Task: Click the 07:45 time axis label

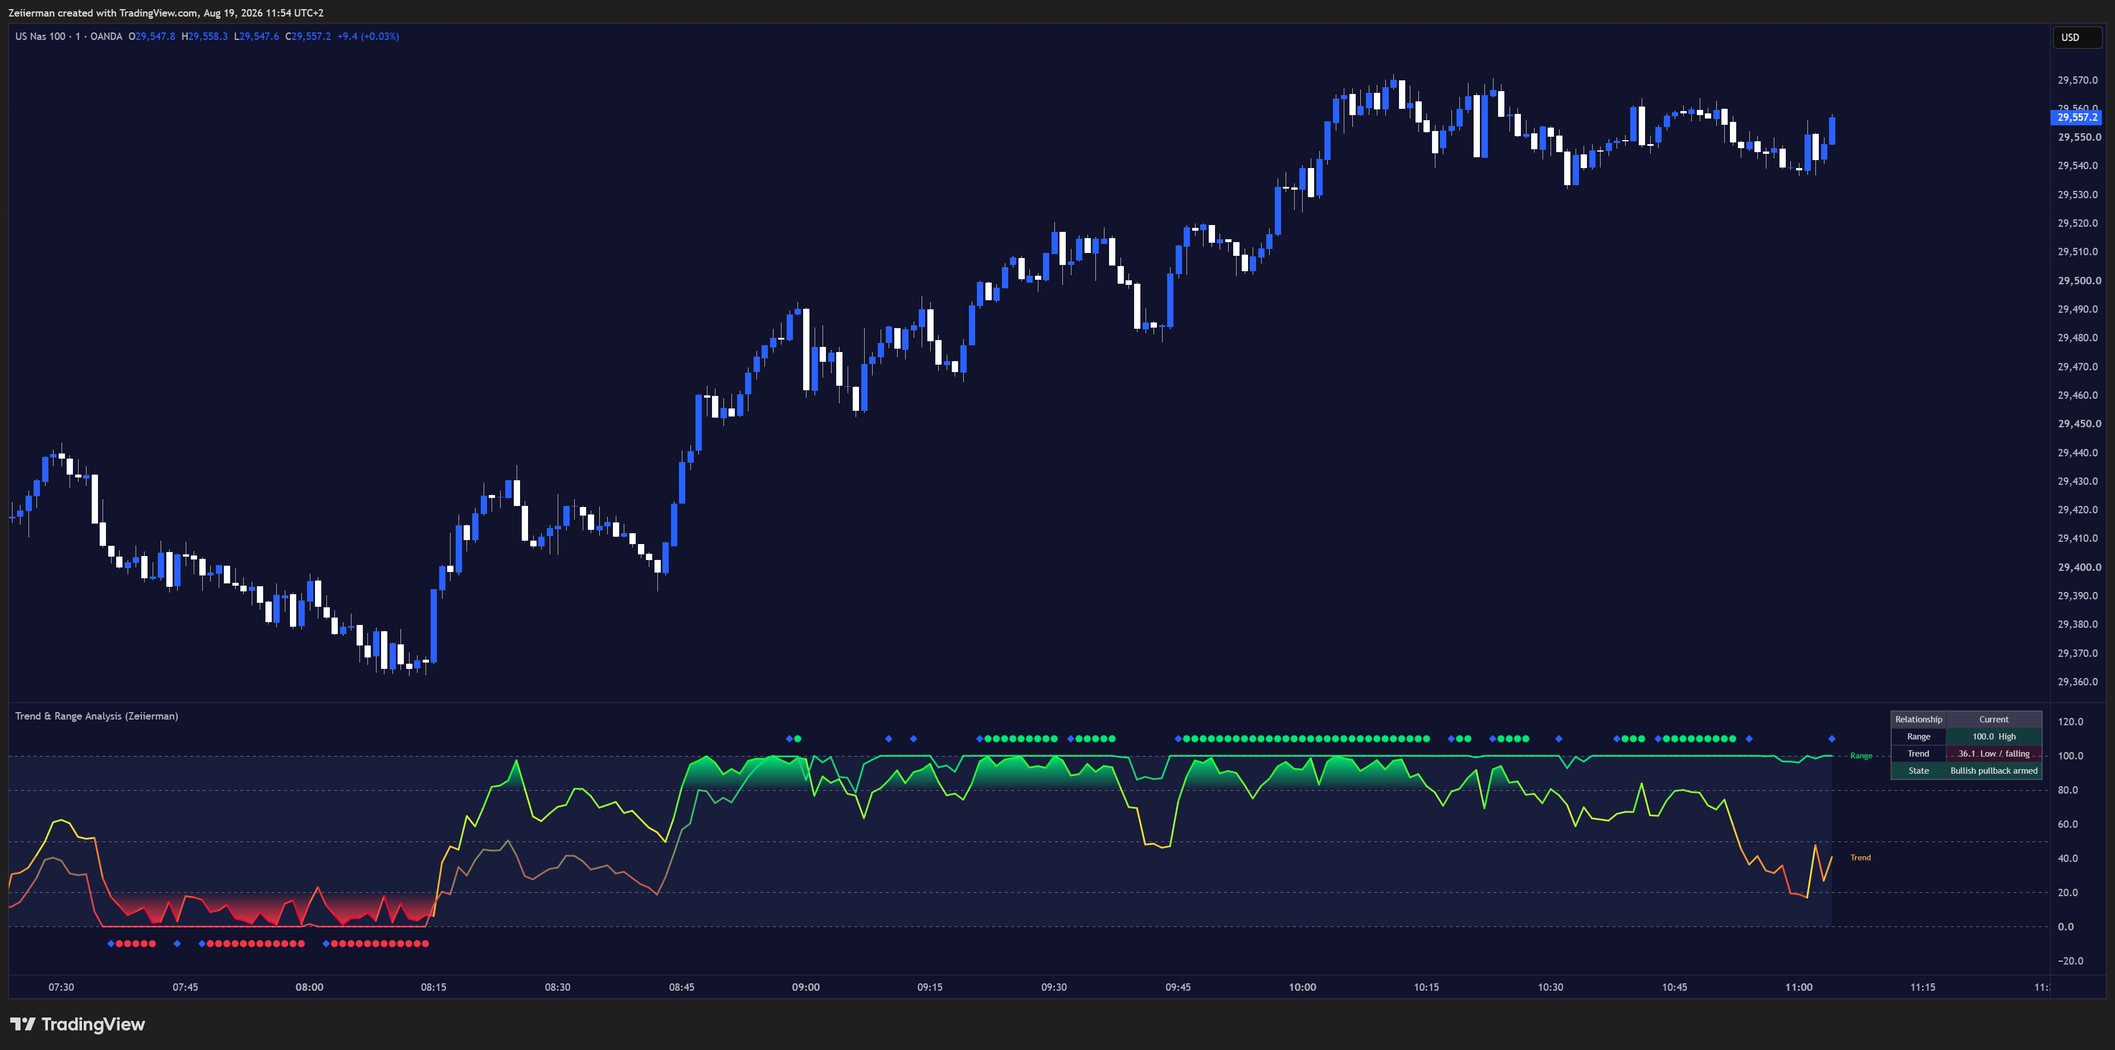Action: pyautogui.click(x=185, y=987)
